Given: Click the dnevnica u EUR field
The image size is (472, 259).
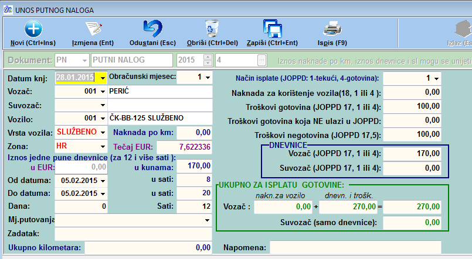Looking at the screenshot, I should point(81,167).
